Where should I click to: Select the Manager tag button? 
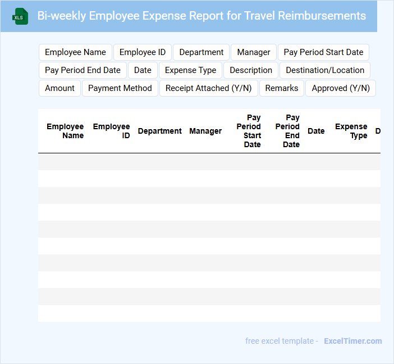(253, 52)
